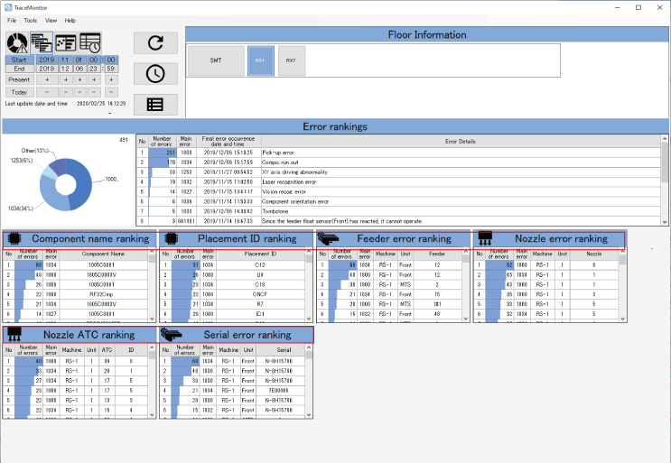This screenshot has height=463, width=671.
Task: Open the scatter plot and bar view icon
Action: (66, 42)
